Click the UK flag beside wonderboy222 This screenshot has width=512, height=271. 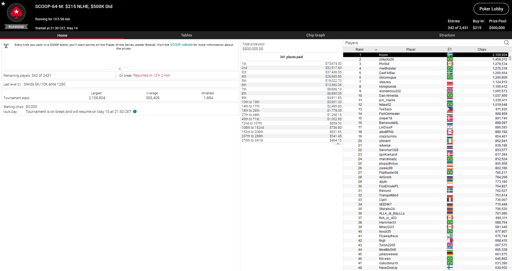tap(450, 91)
